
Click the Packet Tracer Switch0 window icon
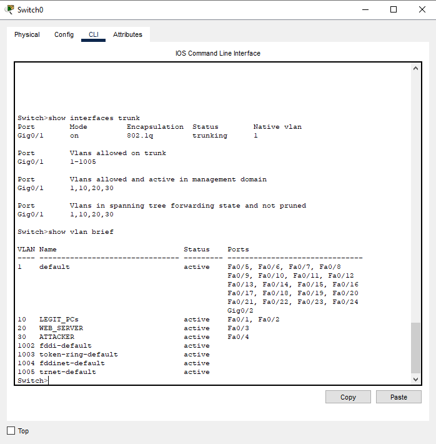(9, 9)
